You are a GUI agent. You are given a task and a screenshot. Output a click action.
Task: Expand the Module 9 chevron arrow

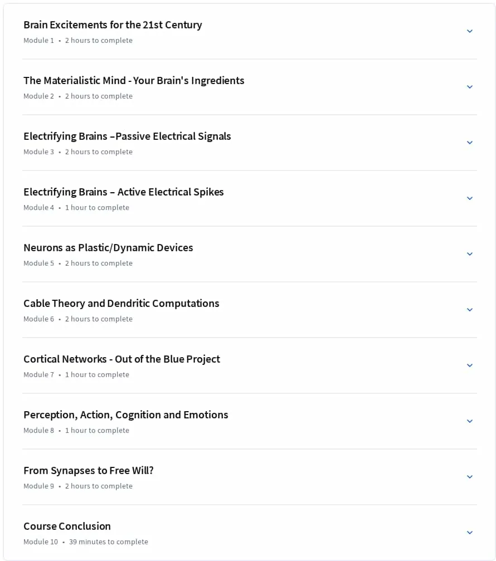(x=469, y=477)
